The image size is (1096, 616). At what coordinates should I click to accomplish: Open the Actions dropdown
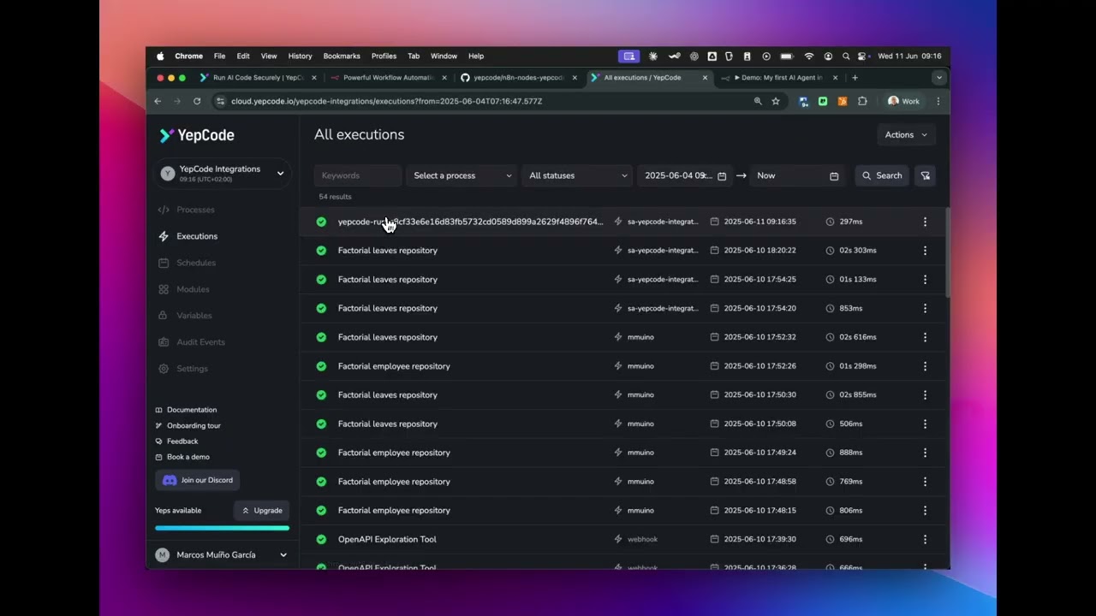point(906,134)
